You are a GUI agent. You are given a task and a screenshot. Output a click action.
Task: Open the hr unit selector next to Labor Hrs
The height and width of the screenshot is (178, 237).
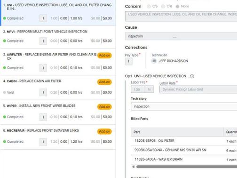click(x=150, y=89)
